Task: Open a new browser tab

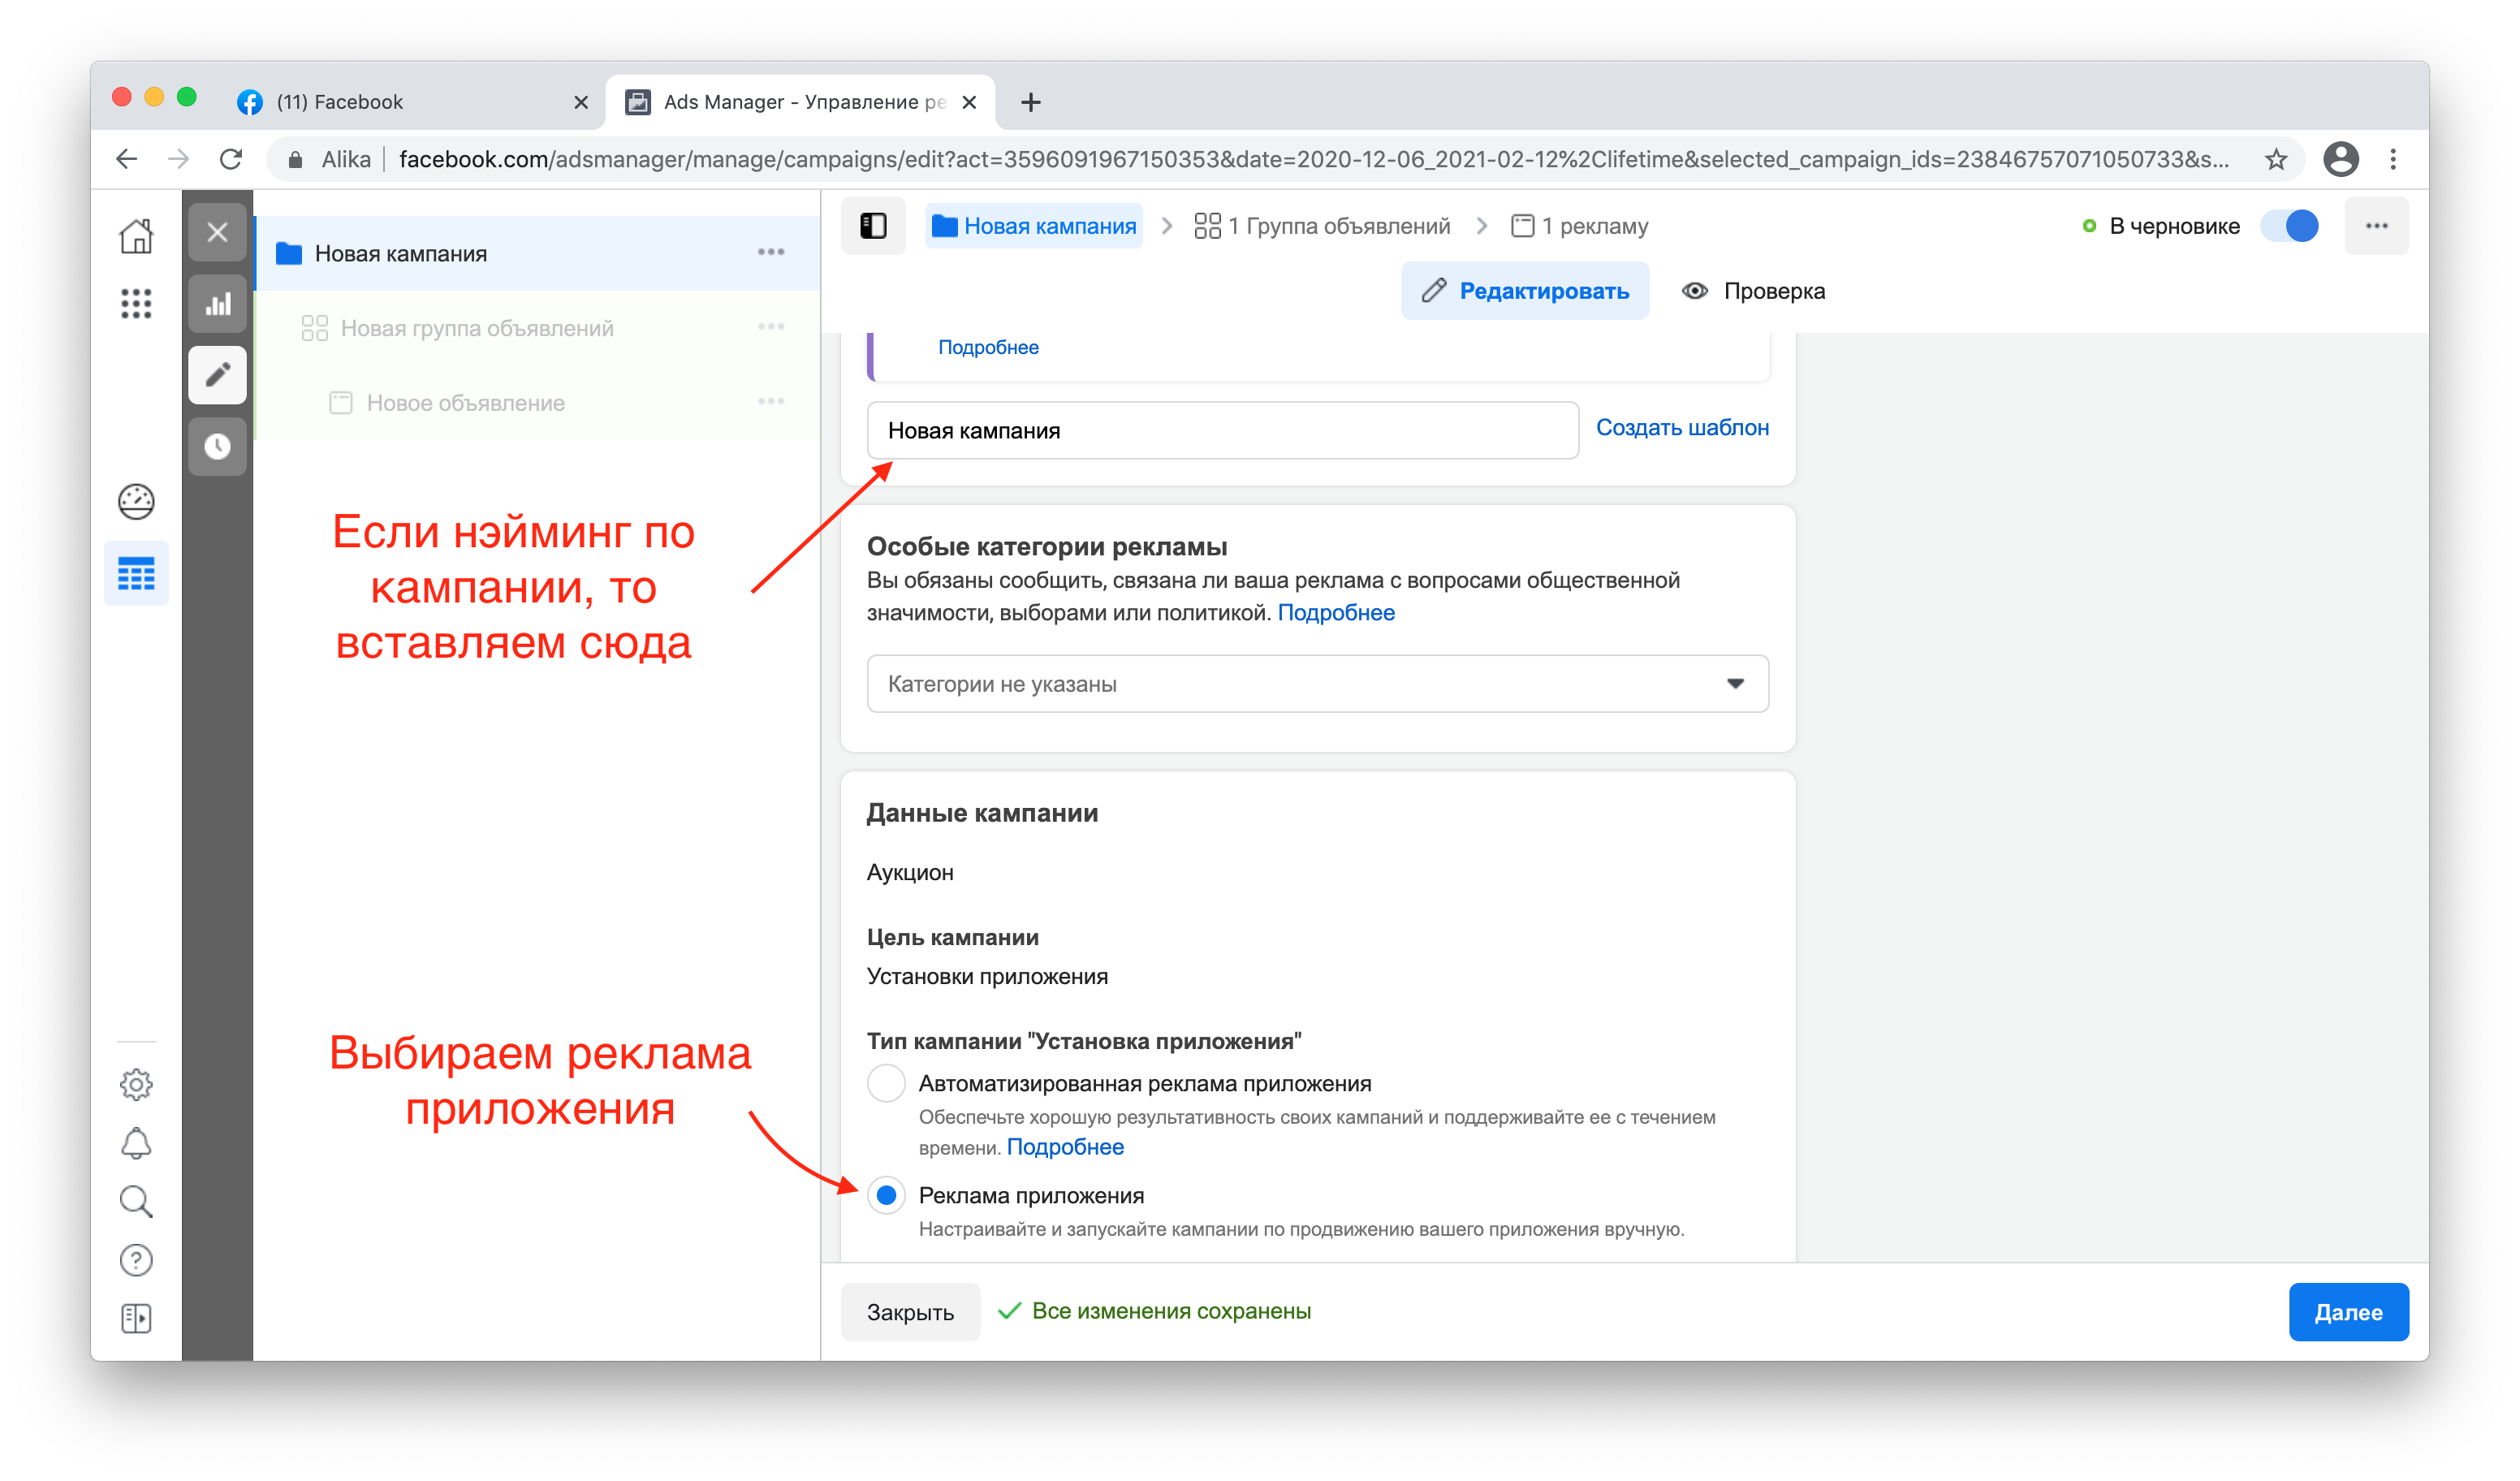Action: pos(1031,102)
